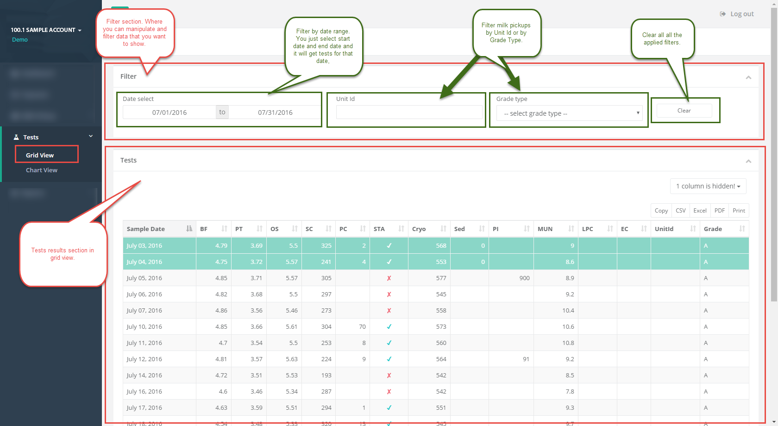Click Cryo value 568 in first row
This screenshot has width=778, height=426.
point(441,246)
